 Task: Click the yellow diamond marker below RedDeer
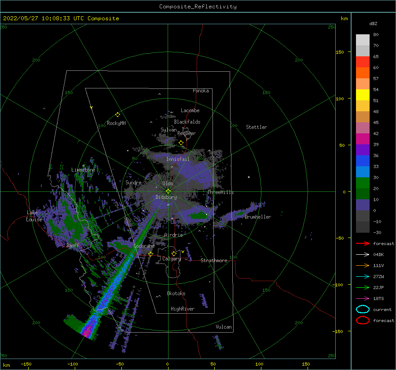[181, 143]
